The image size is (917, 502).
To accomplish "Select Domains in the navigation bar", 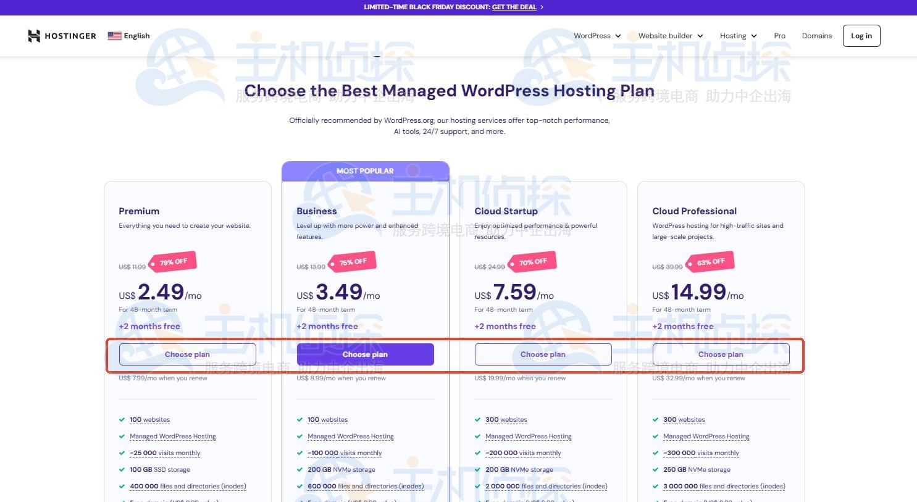I will tap(816, 36).
